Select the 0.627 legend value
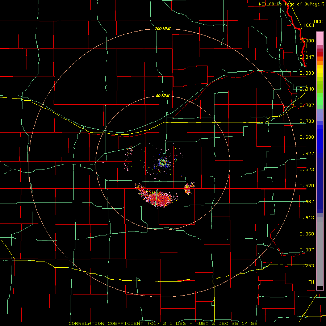This screenshot has width=326, height=326. pos(307,154)
